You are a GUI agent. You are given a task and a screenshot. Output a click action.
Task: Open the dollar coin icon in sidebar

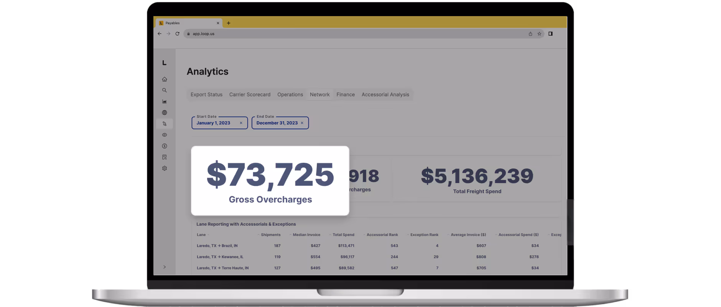tap(165, 146)
